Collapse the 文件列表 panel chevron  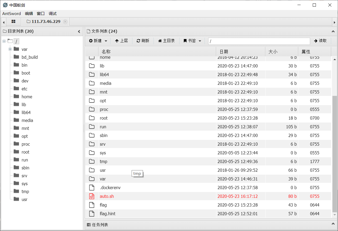[333, 31]
